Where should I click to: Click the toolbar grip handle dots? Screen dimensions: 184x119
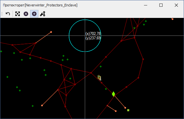(2, 14)
